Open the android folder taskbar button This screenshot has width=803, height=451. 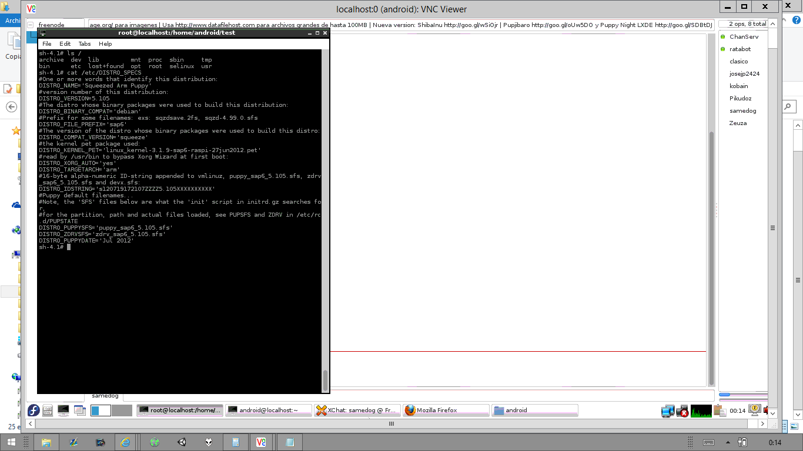click(x=535, y=410)
